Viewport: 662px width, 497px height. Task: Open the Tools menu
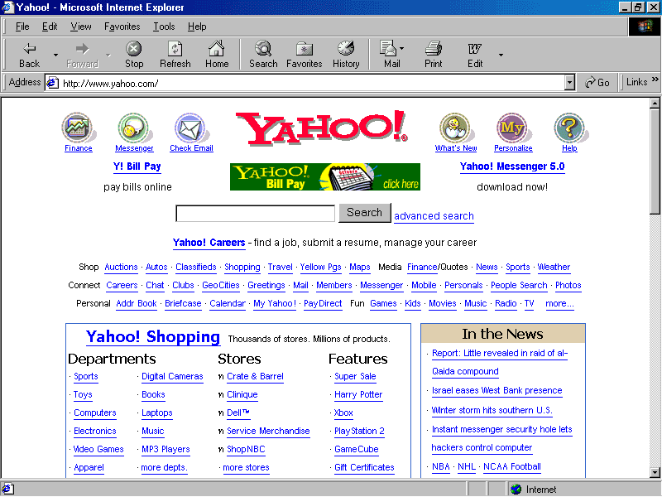tap(164, 27)
